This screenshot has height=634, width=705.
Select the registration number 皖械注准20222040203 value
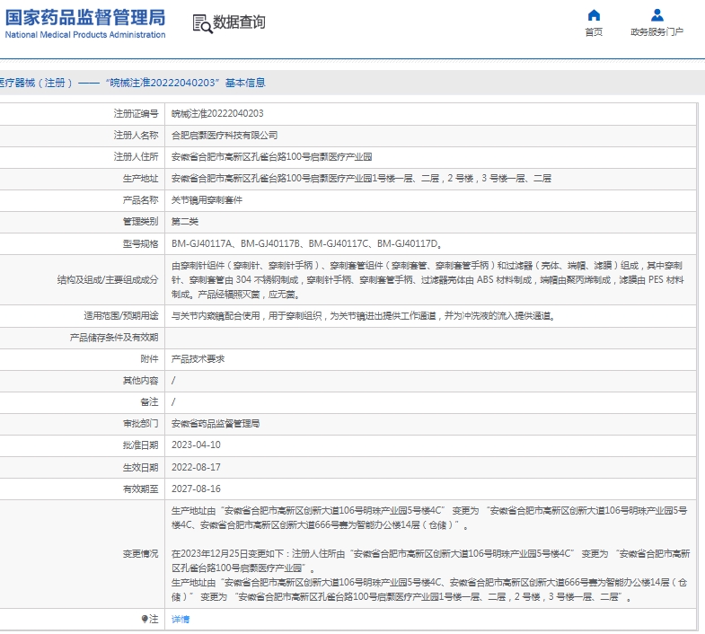(217, 113)
